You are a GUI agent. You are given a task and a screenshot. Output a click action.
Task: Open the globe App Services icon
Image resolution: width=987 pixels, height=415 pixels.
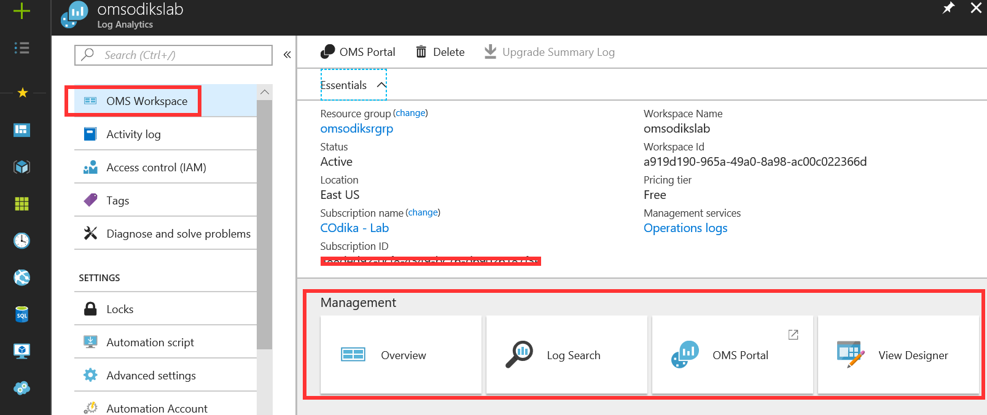tap(22, 277)
